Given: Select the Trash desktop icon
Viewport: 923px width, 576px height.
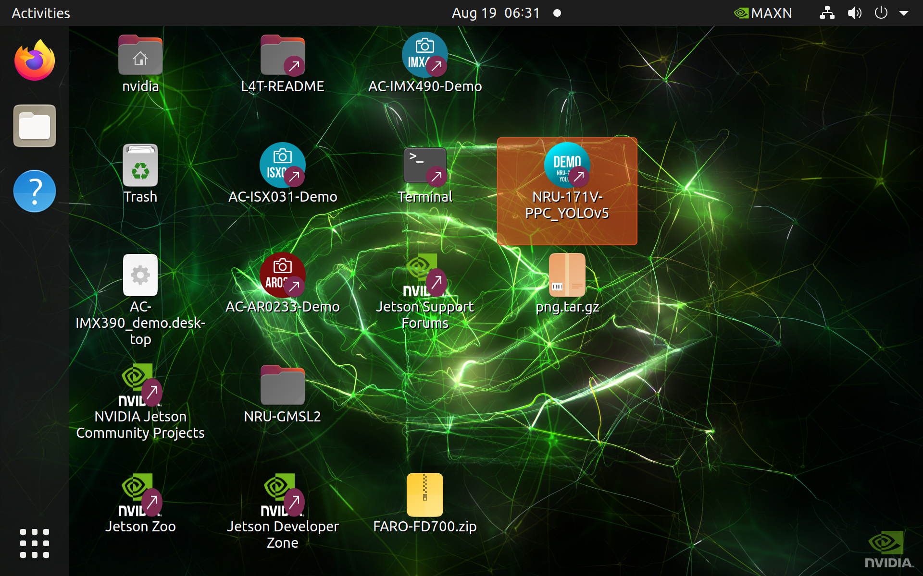Looking at the screenshot, I should (140, 166).
